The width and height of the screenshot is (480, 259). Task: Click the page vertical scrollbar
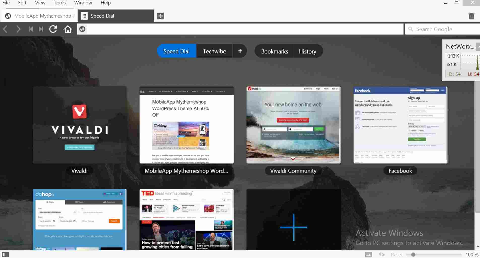tap(477, 147)
